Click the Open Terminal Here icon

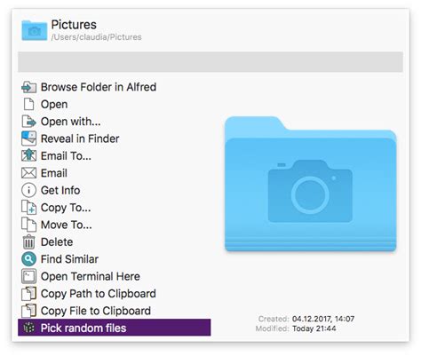click(x=29, y=276)
